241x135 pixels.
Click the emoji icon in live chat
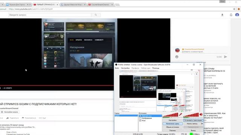click(177, 57)
